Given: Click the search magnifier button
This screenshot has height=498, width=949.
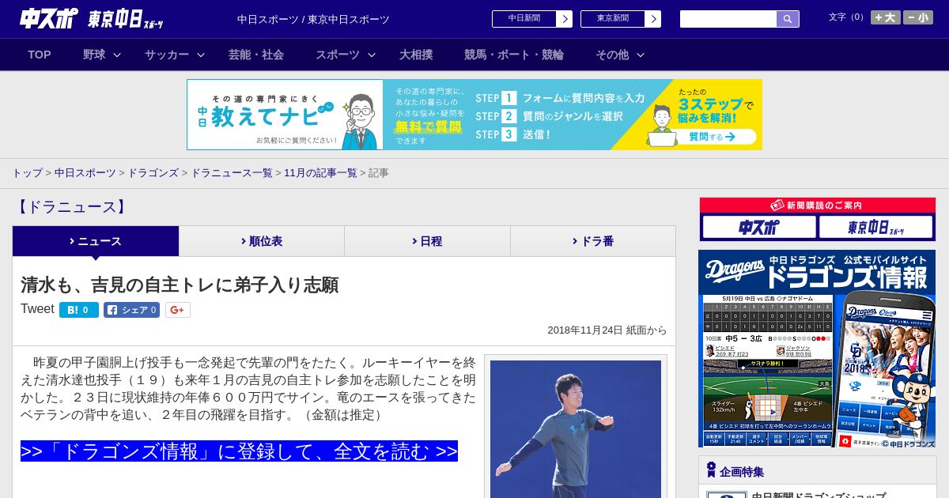Looking at the screenshot, I should click(x=788, y=19).
